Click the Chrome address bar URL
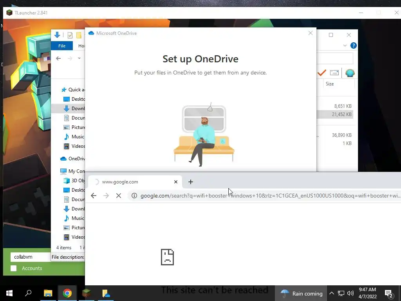This screenshot has height=301, width=401. click(x=270, y=196)
